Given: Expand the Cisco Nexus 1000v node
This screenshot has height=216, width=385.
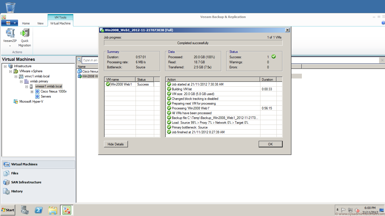Looking at the screenshot, I should [32, 91].
